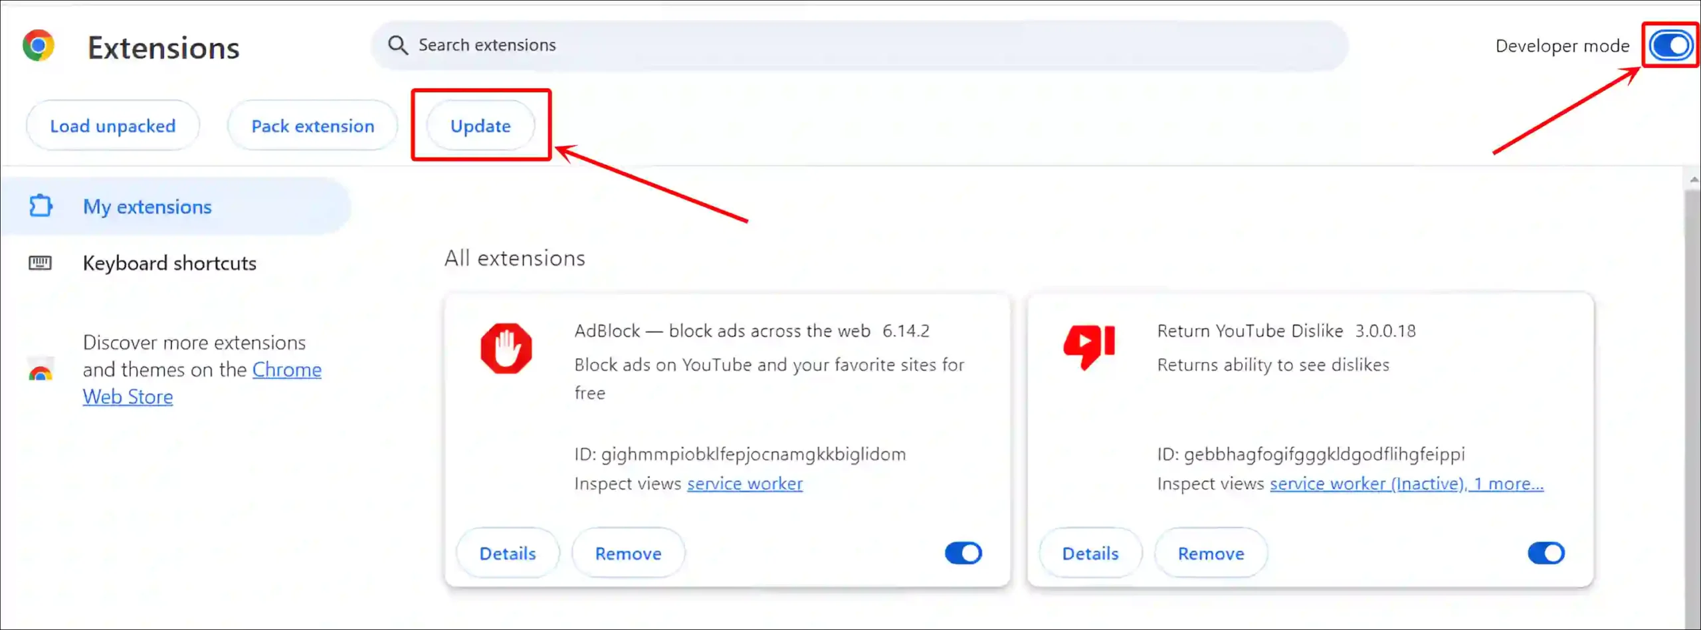Click Load unpacked button
Viewport: 1701px width, 630px height.
pos(113,126)
